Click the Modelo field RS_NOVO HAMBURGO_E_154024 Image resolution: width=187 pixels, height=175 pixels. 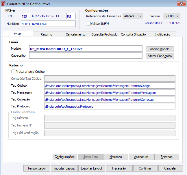click(86, 49)
